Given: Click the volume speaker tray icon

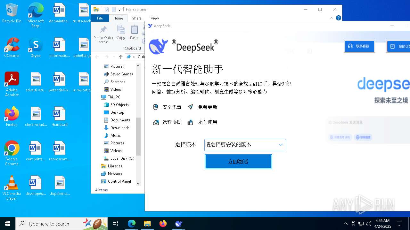Looking at the screenshot, I should click(x=369, y=224).
